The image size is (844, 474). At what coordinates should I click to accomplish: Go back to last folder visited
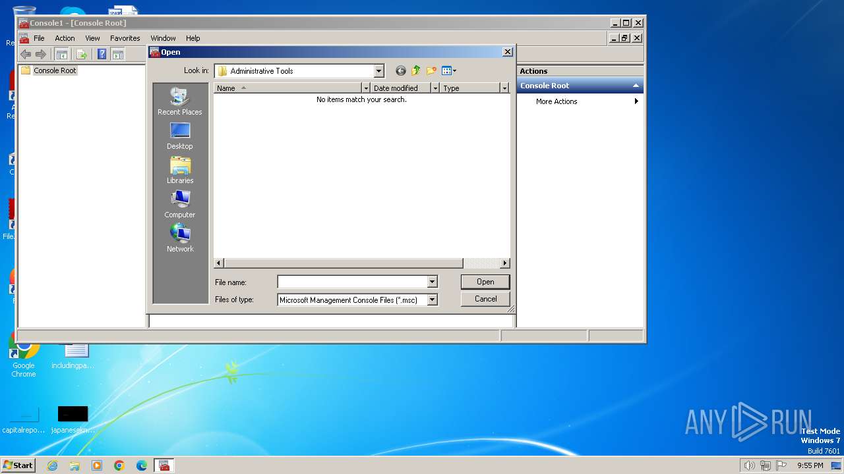point(400,71)
